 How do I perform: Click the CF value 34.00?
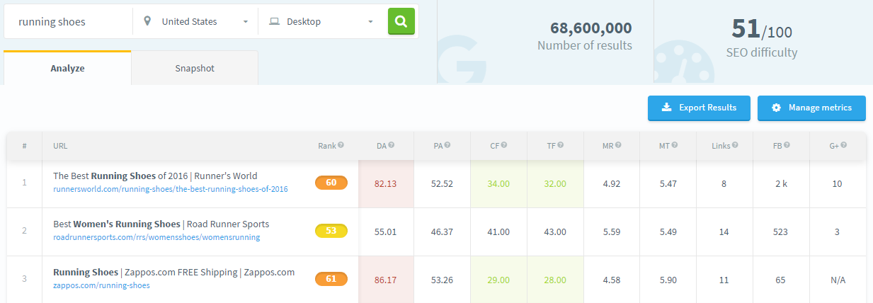point(498,183)
